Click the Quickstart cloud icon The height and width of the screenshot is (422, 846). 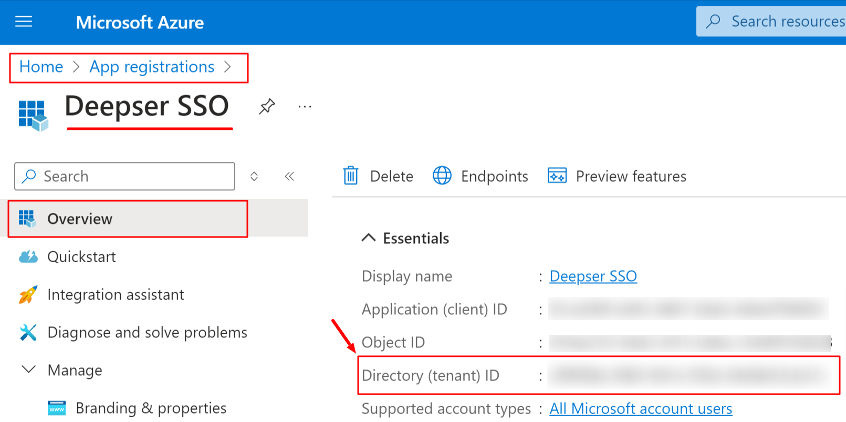28,256
